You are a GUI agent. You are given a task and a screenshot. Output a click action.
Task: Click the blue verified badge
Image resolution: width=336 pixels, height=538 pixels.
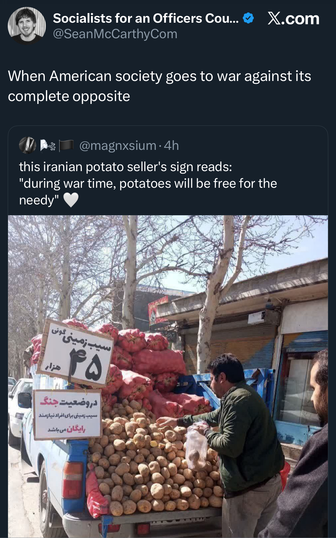[x=248, y=18]
